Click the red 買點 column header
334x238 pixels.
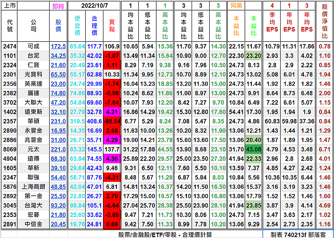coord(112,26)
